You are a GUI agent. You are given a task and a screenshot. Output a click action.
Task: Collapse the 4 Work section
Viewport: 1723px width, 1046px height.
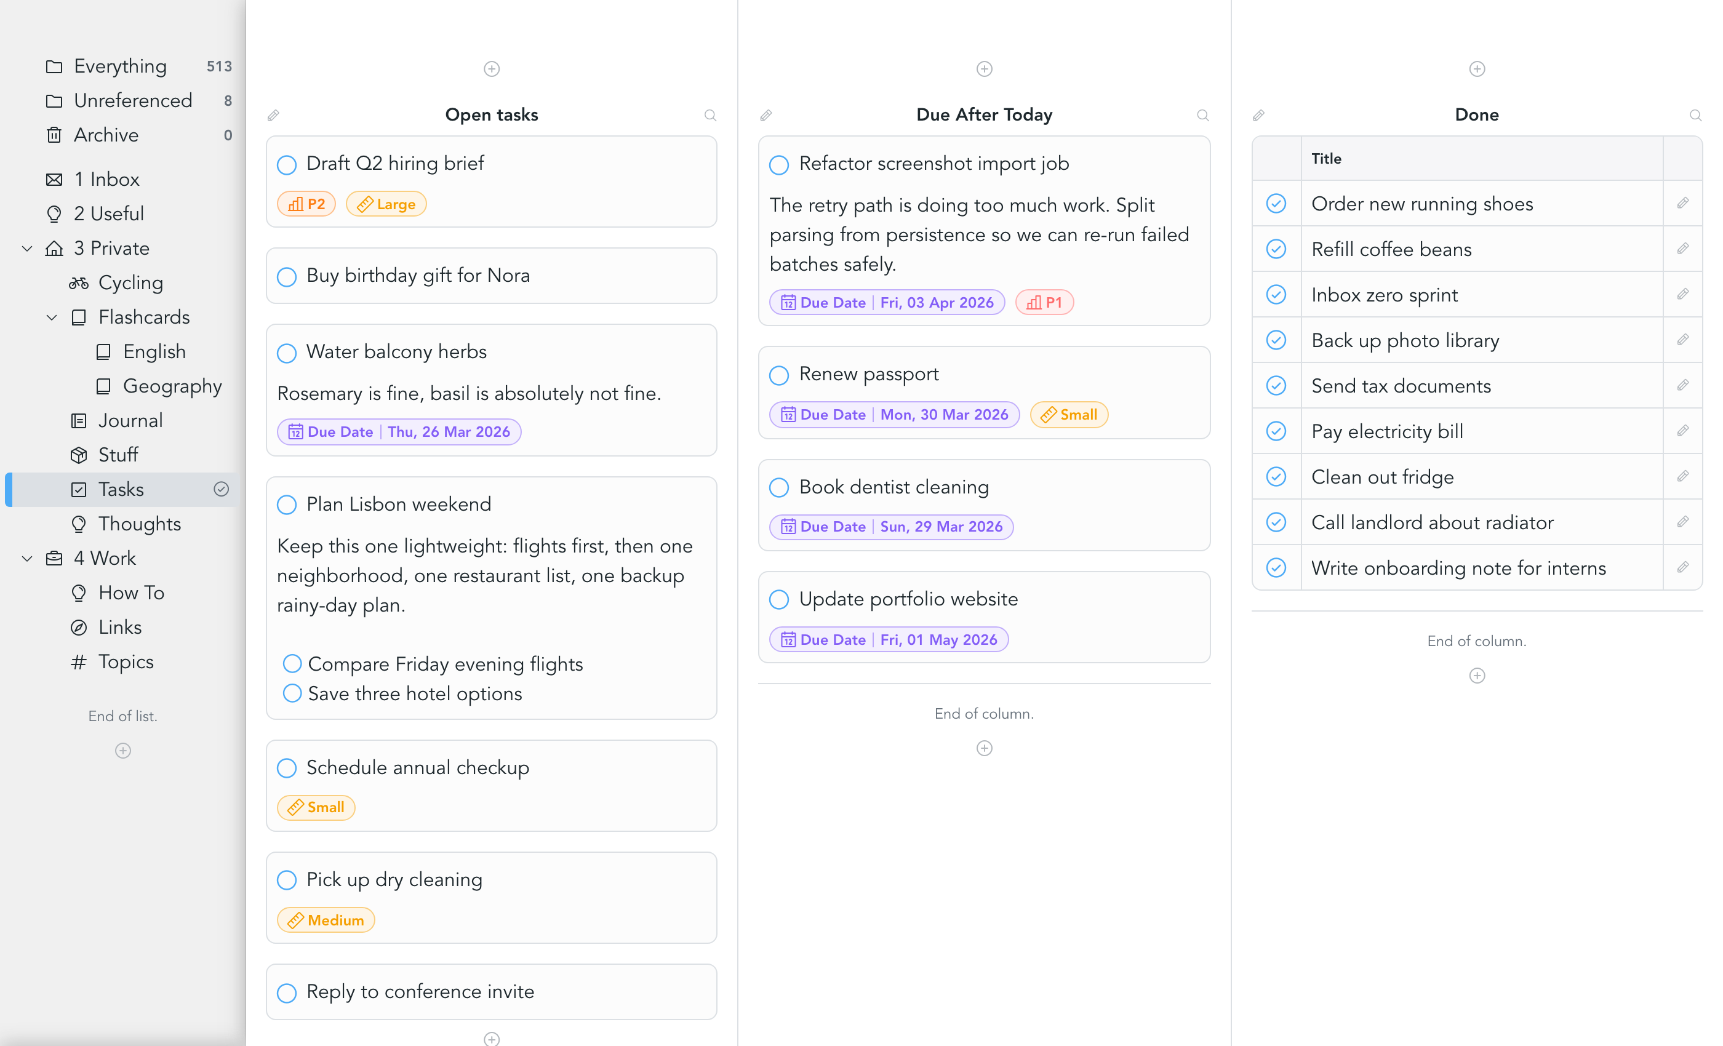tap(26, 558)
